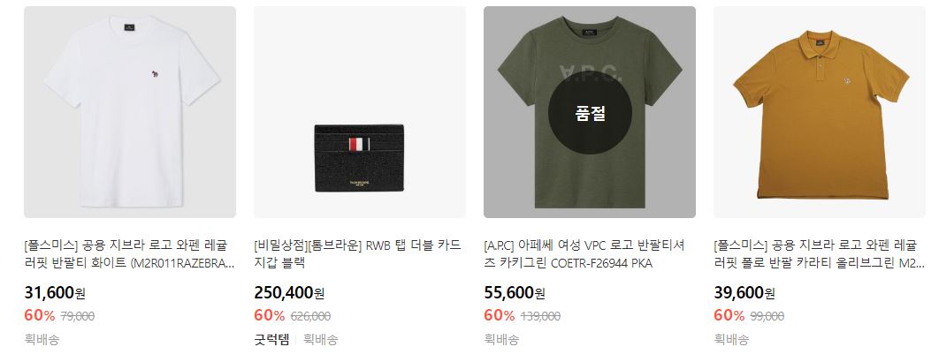Click the RWB stripe tab on the wallet
Image resolution: width=939 pixels, height=362 pixels.
(359, 144)
